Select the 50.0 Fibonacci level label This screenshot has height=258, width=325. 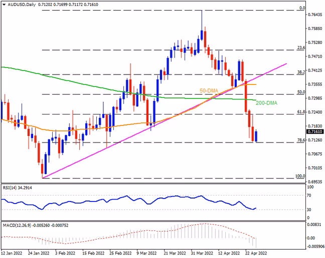301,92
